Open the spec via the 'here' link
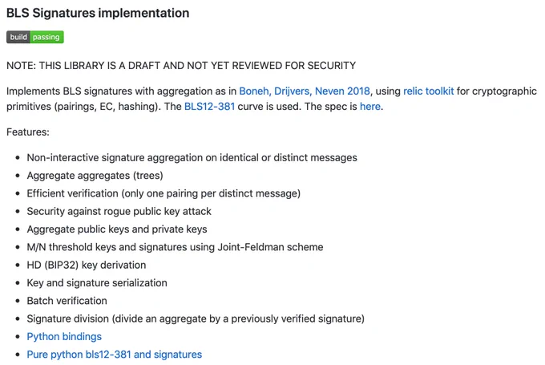The height and width of the screenshot is (365, 545). (x=370, y=107)
